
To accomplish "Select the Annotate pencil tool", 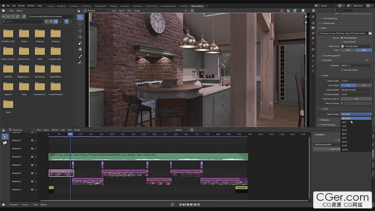I will (x=80, y=63).
